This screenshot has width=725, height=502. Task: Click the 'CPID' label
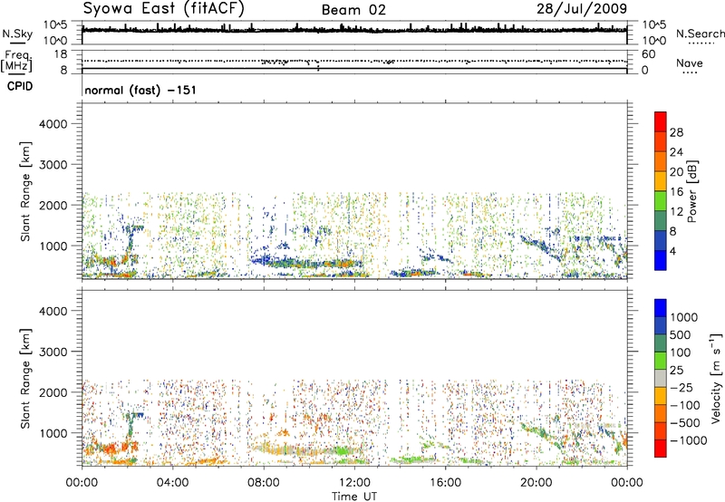coord(20,86)
